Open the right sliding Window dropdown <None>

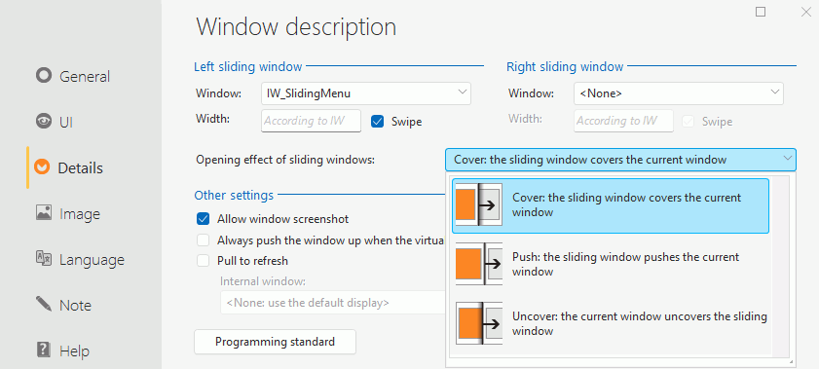click(x=679, y=93)
